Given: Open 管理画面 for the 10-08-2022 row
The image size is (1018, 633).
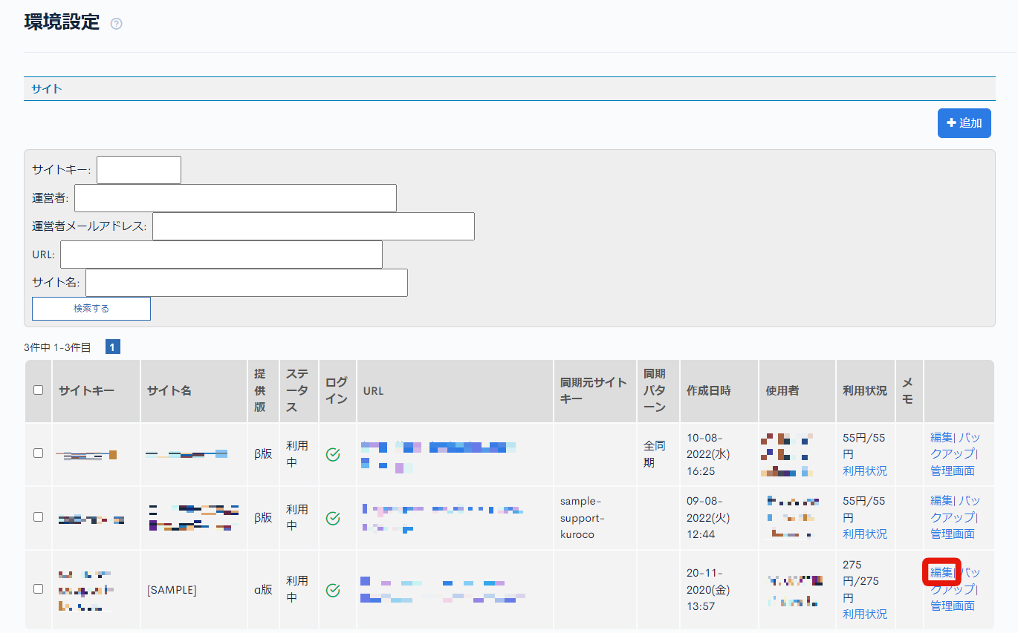Looking at the screenshot, I should (x=953, y=470).
